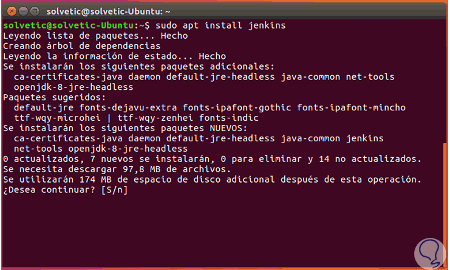
Task: Click the 'Se utilizarán 174 MB' disk space line
Action: point(212,180)
